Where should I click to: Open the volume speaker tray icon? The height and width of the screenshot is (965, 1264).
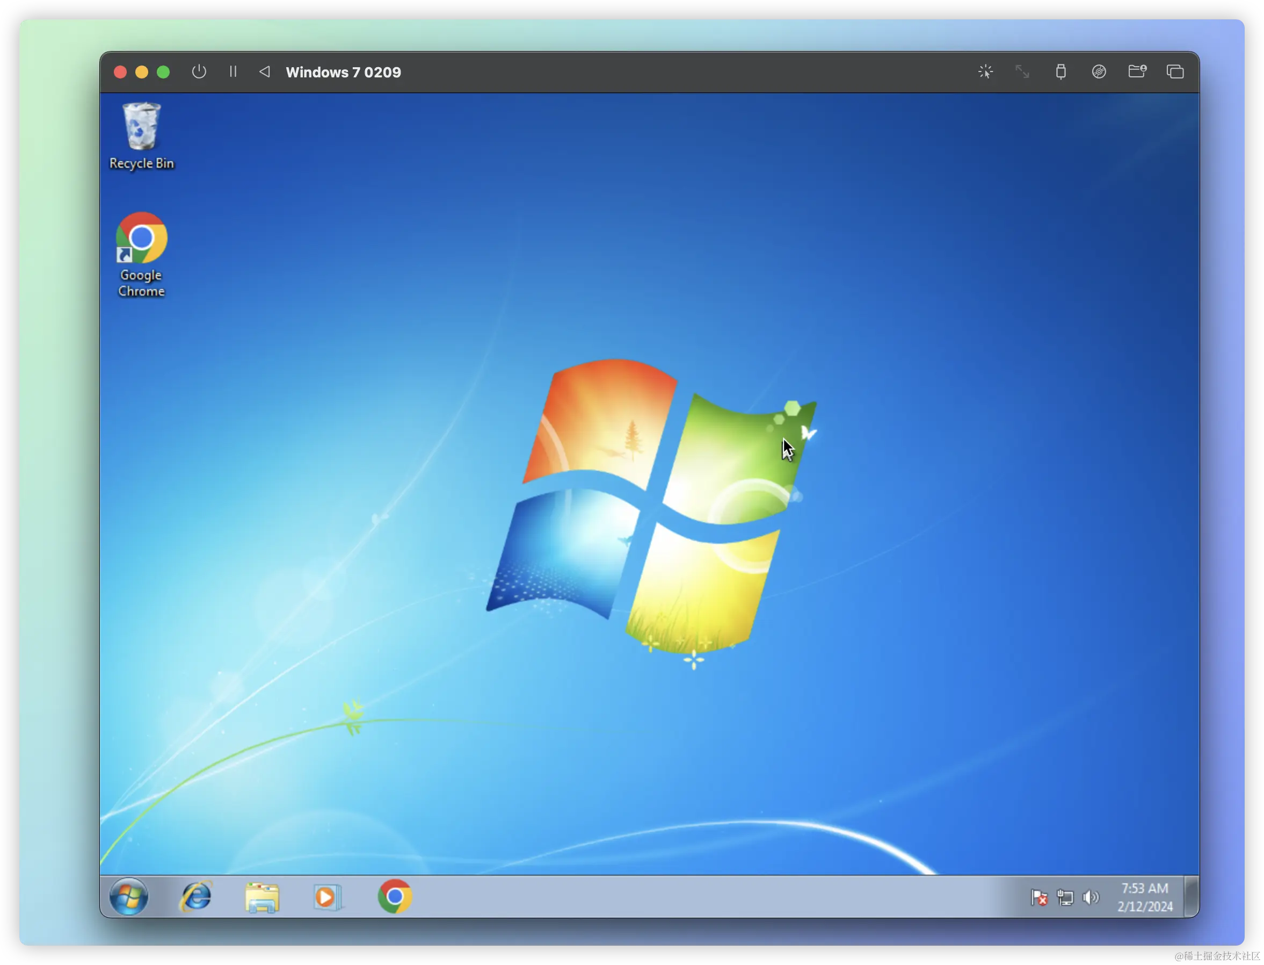tap(1091, 897)
